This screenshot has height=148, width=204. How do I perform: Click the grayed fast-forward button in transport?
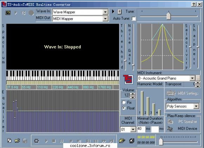click(104, 141)
